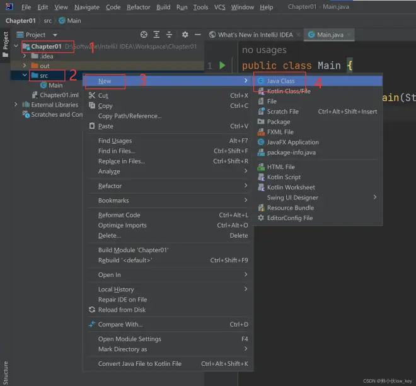Click the Scratch File icon

click(261, 111)
